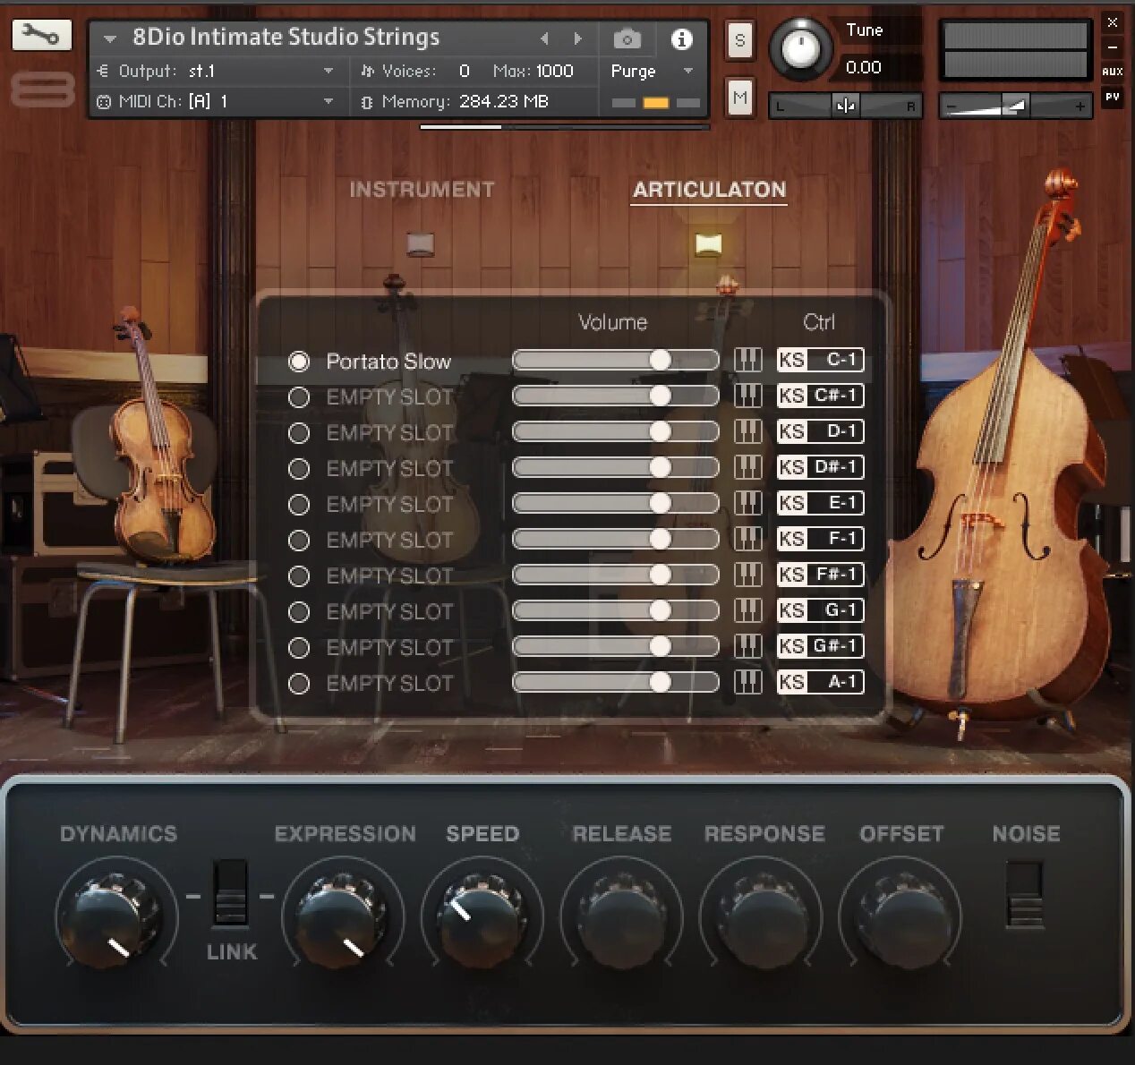Select the radio for KS F-1 slot
Image resolution: width=1135 pixels, height=1065 pixels.
point(299,541)
